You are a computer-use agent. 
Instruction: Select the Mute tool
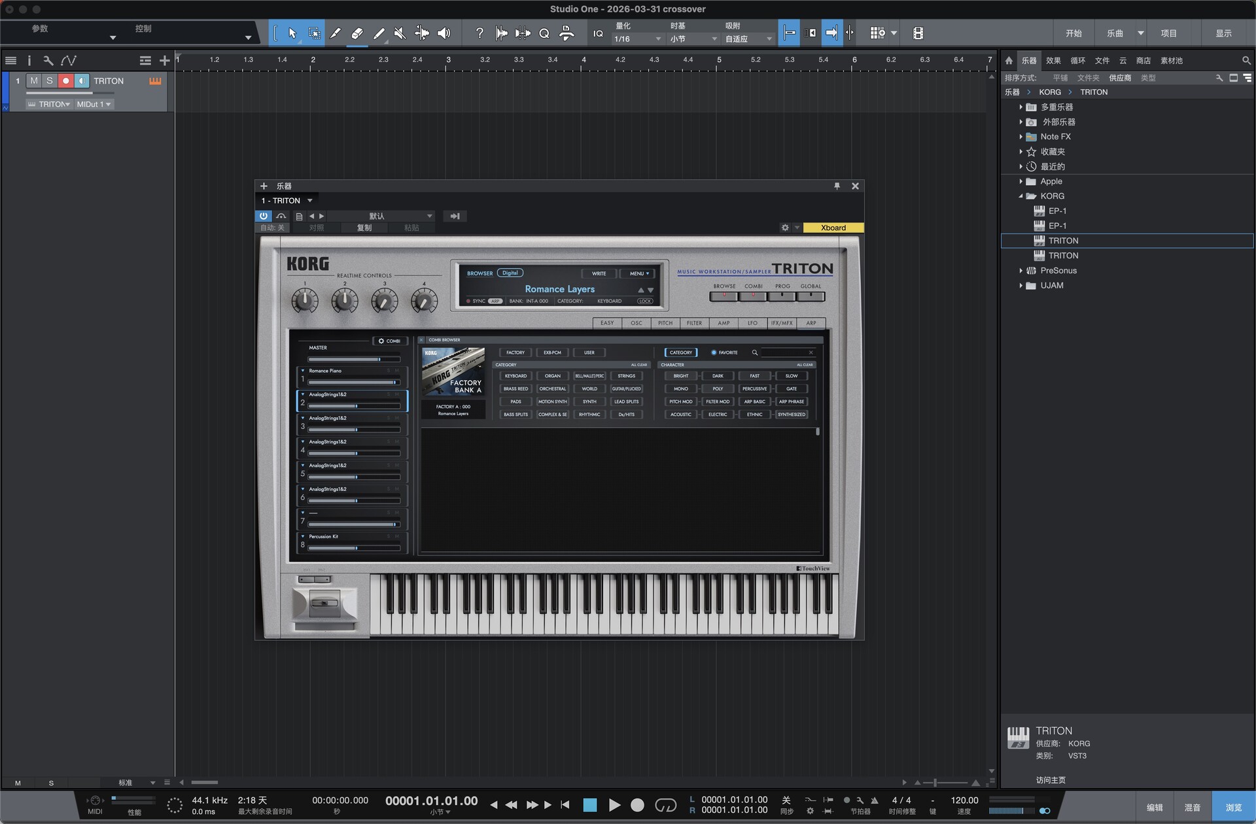(x=400, y=33)
